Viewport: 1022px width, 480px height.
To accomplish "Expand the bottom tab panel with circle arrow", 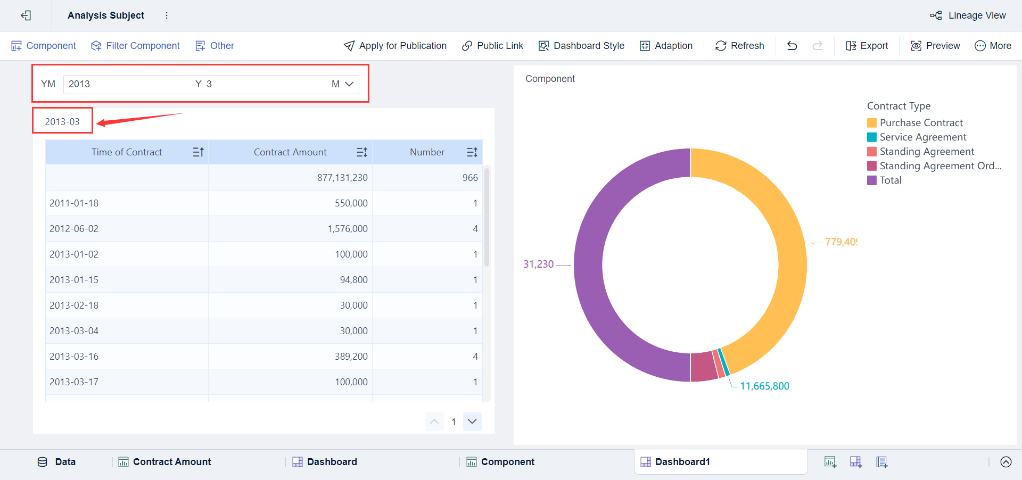I will (1005, 462).
